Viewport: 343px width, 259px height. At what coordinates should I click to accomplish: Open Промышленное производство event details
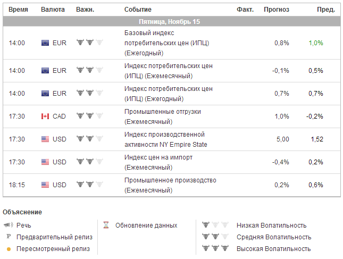[x=170, y=185]
